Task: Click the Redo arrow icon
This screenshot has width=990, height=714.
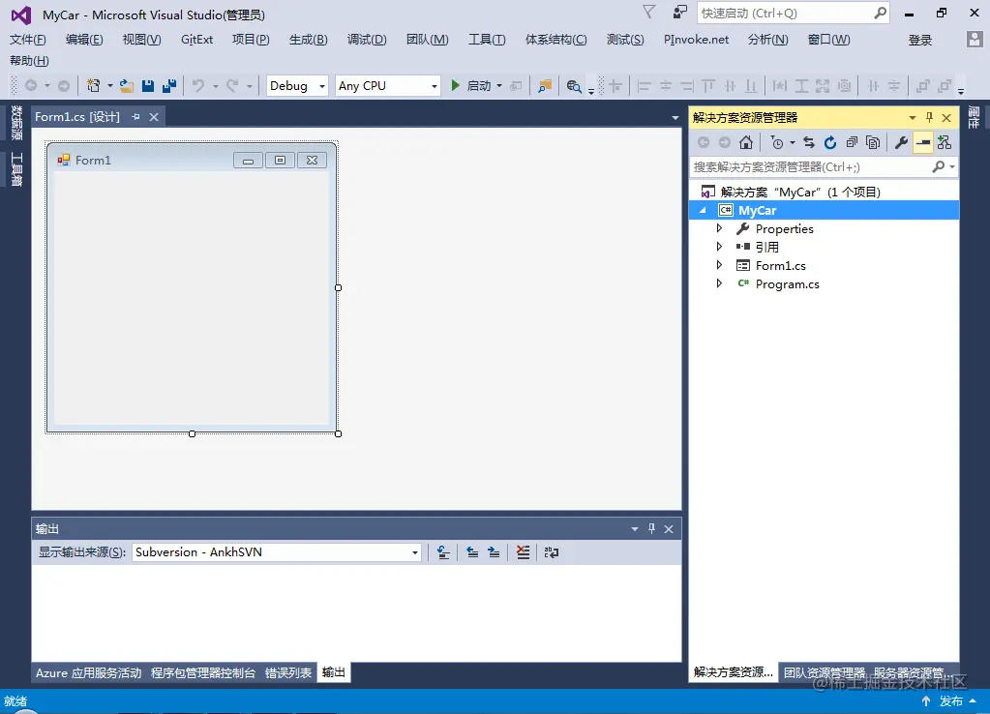Action: (x=232, y=85)
